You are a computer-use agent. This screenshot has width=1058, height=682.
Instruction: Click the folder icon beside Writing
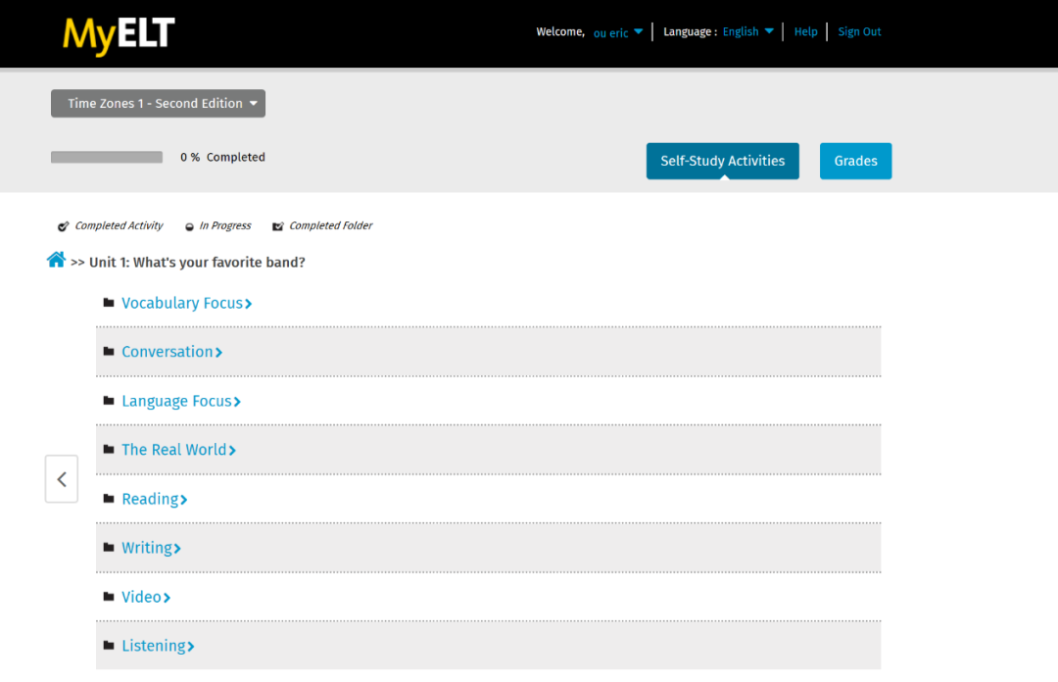coord(109,547)
